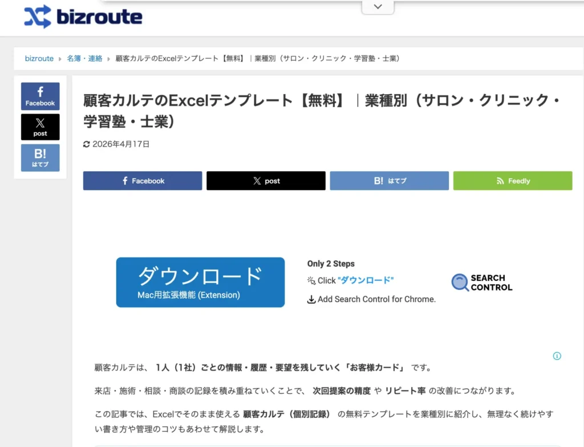The width and height of the screenshot is (584, 447).
Task: Click the ad info icon
Action: click(x=557, y=356)
